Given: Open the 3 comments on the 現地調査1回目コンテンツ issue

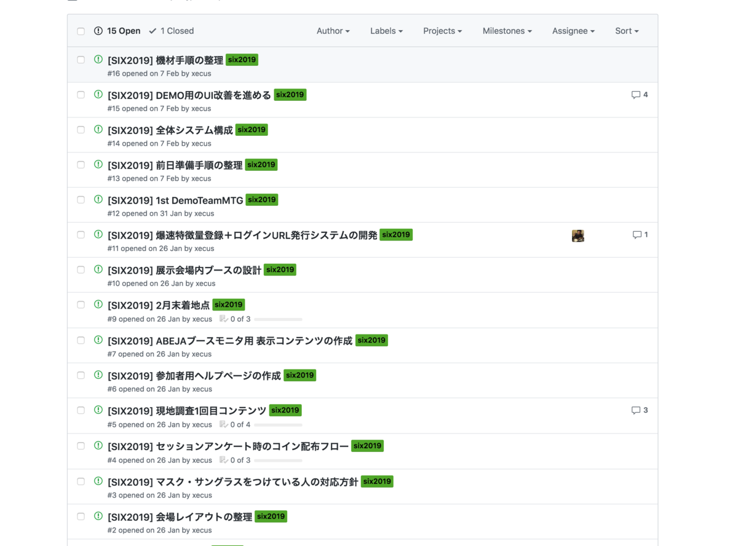Looking at the screenshot, I should pos(640,410).
